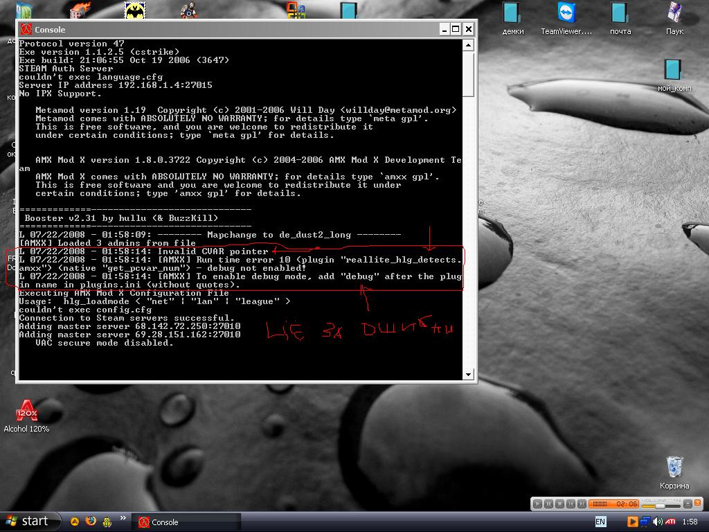The width and height of the screenshot is (709, 532).
Task: Adjust the media widget volume slider
Action: 661,506
